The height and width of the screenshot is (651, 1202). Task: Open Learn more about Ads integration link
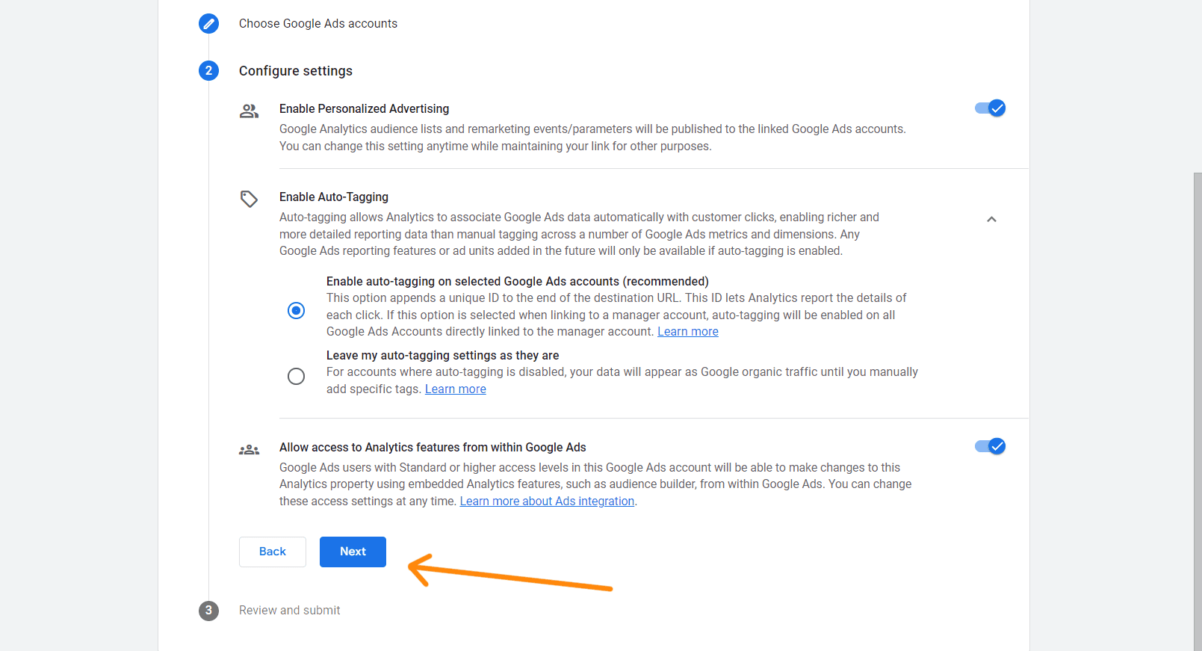coord(547,502)
